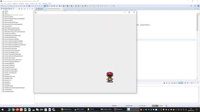Viewport: 200px width, 112px height.
Task: Click the green Run toolbar button
Action: (x=63, y=6)
